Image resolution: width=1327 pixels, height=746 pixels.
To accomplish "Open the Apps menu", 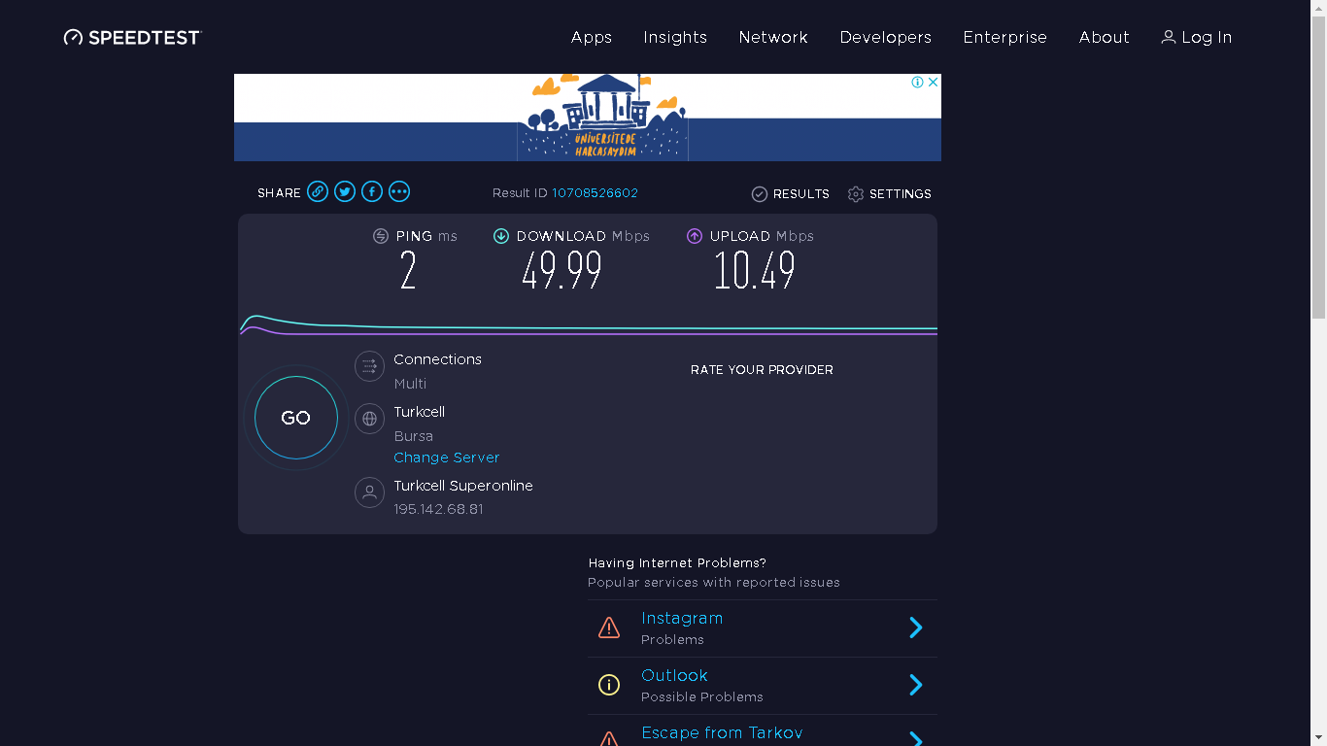I will coord(592,37).
